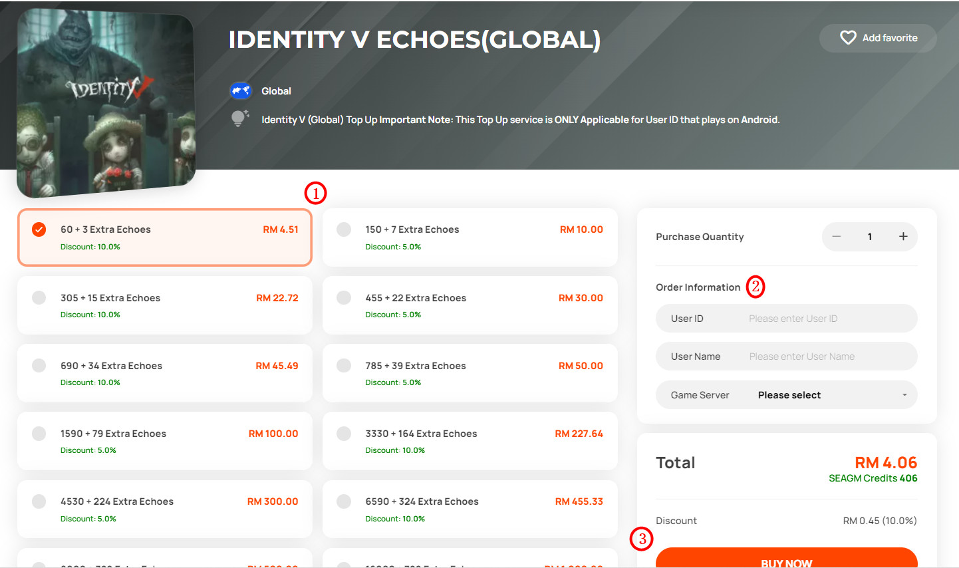The width and height of the screenshot is (959, 568).
Task: Click the SEAGM Credits 406 text
Action: pos(873,478)
